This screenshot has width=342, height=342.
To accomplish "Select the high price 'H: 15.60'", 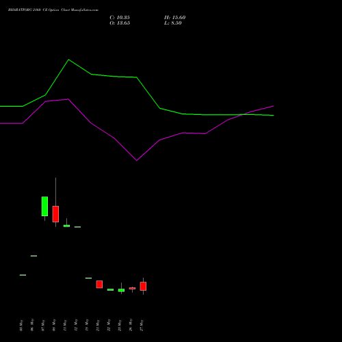I will (175, 18).
